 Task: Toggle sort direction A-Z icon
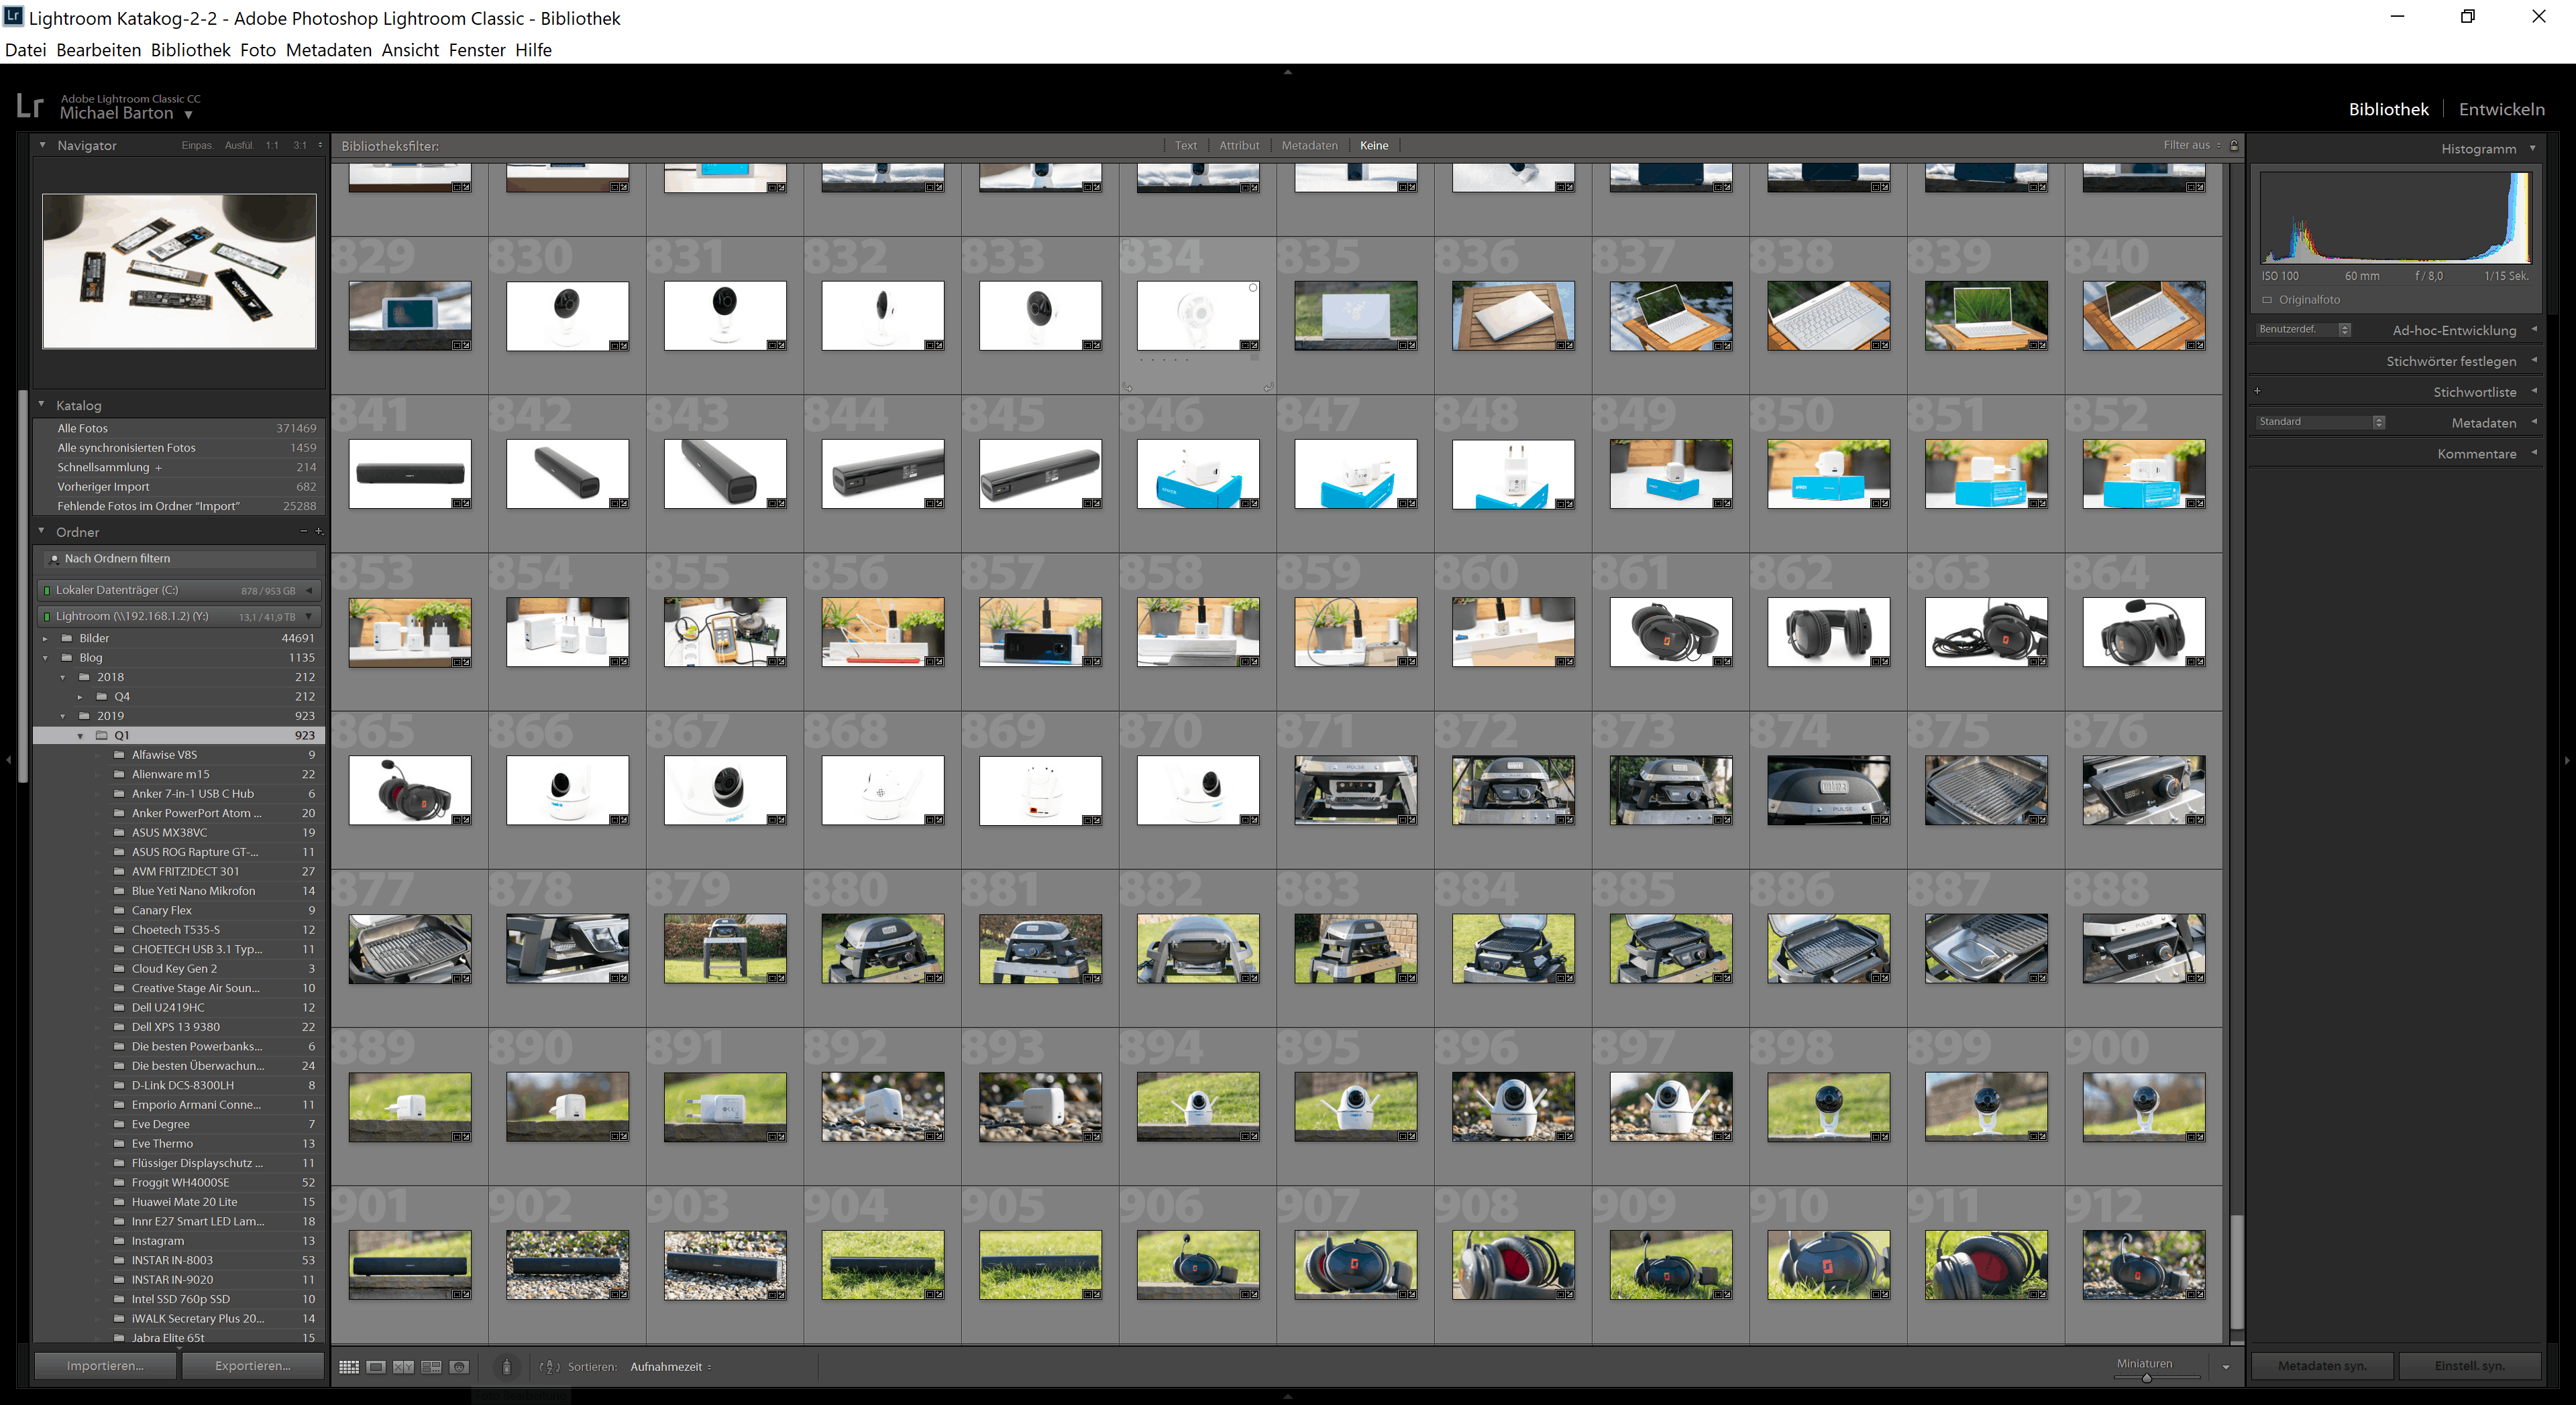[549, 1367]
